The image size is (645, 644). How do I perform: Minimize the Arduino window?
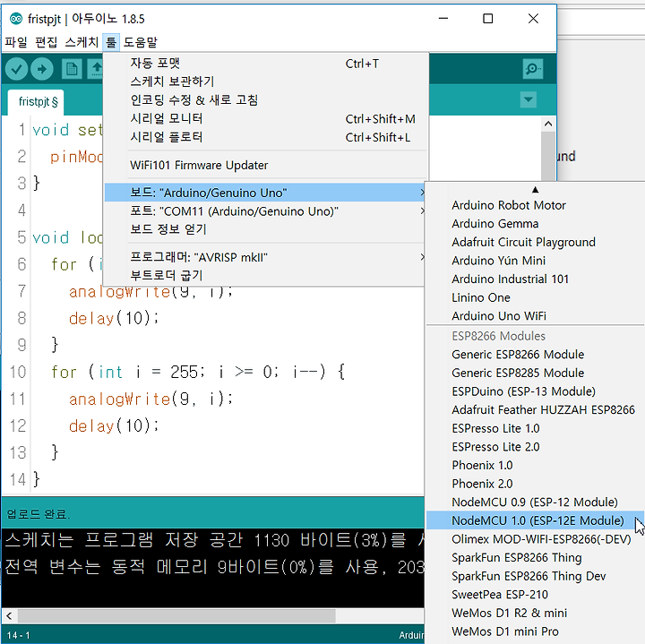click(x=443, y=19)
